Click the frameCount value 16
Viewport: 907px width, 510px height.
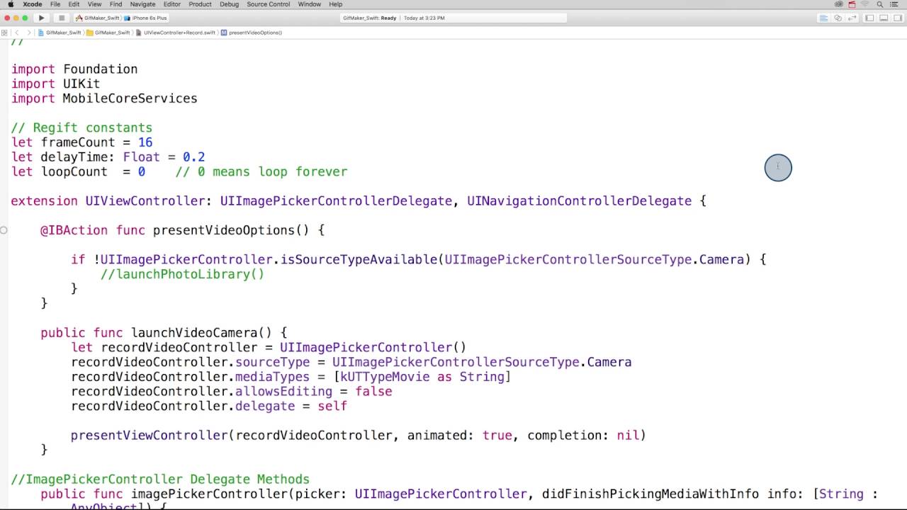tap(145, 142)
